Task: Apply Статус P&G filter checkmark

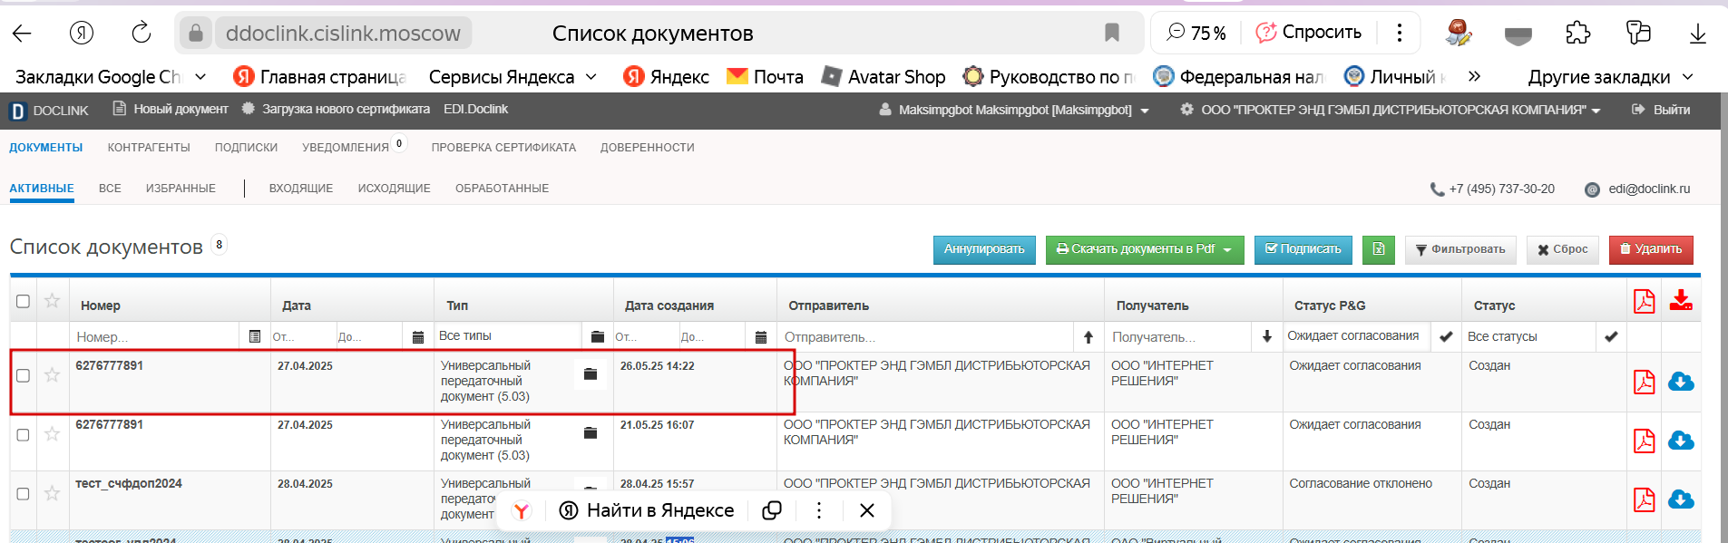Action: click(1446, 337)
